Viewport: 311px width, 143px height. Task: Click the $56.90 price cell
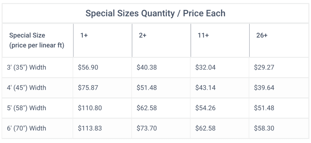[x=88, y=67]
